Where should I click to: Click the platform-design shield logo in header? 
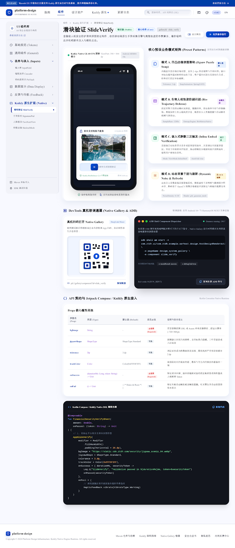pyautogui.click(x=9, y=12)
